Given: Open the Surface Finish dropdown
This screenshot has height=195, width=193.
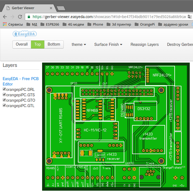Looking at the screenshot, I should pyautogui.click(x=108, y=45).
